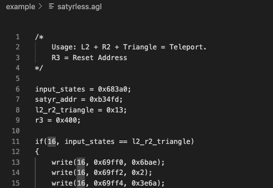Select line 11 via its line number
Image resolution: width=273 pixels, height=188 pixels.
16,141
